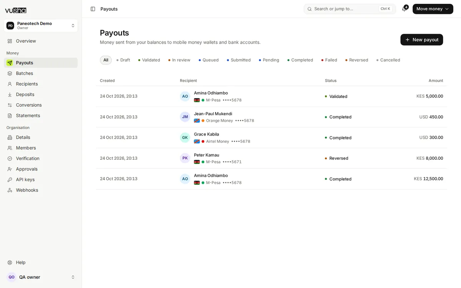Filter payouts by Completed
The width and height of the screenshot is (461, 288).
click(300, 60)
